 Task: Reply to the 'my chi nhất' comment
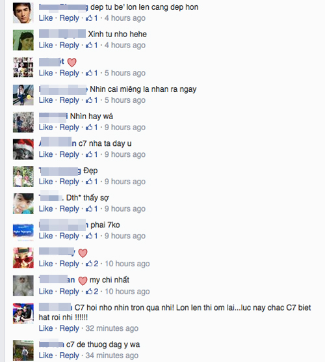click(x=69, y=291)
